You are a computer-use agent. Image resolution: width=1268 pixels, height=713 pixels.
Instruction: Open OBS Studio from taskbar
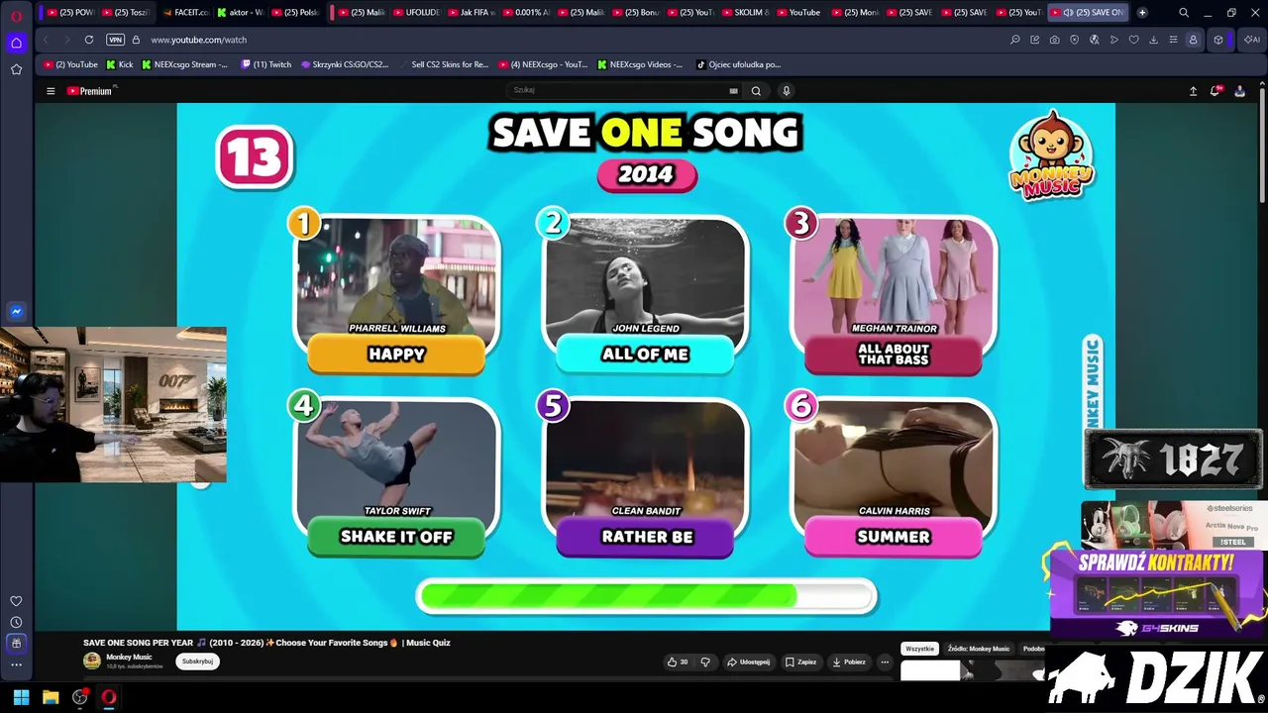tap(80, 697)
